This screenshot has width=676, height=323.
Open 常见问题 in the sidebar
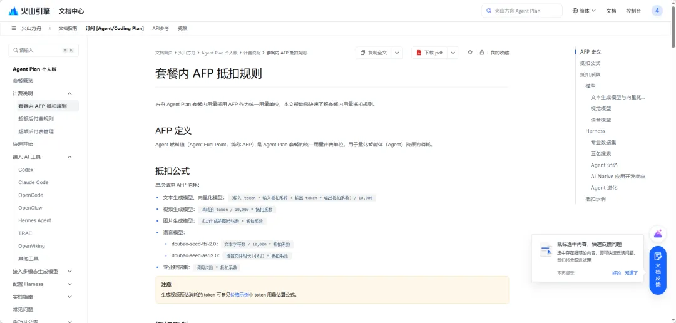tap(23, 310)
